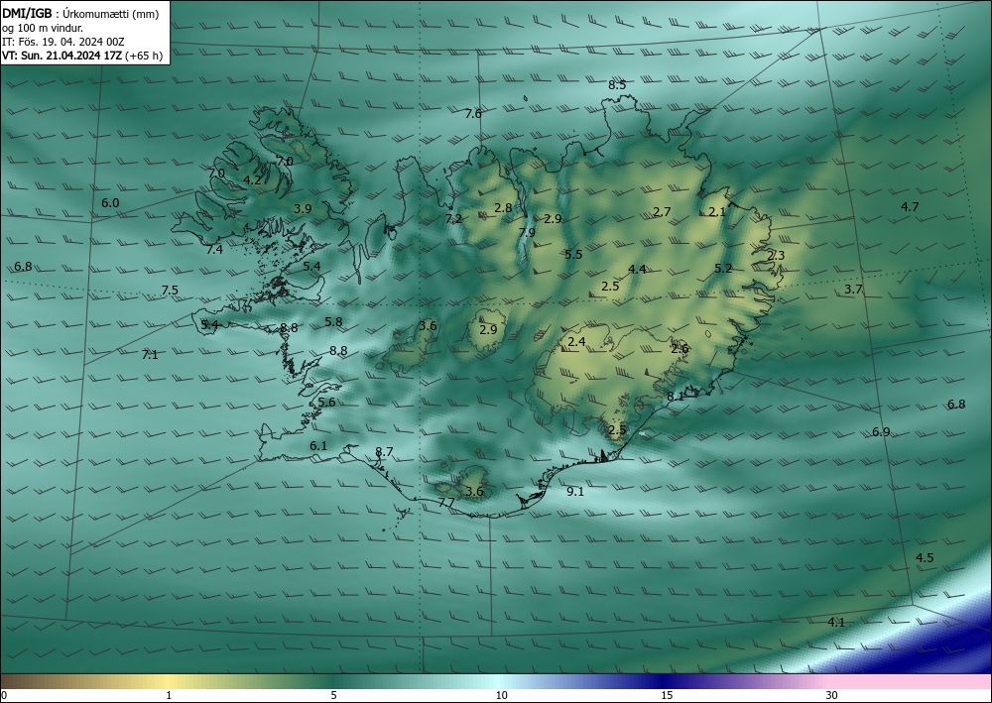The width and height of the screenshot is (992, 703).
Task: Select the 2.4 value on the glacier
Action: [x=576, y=342]
